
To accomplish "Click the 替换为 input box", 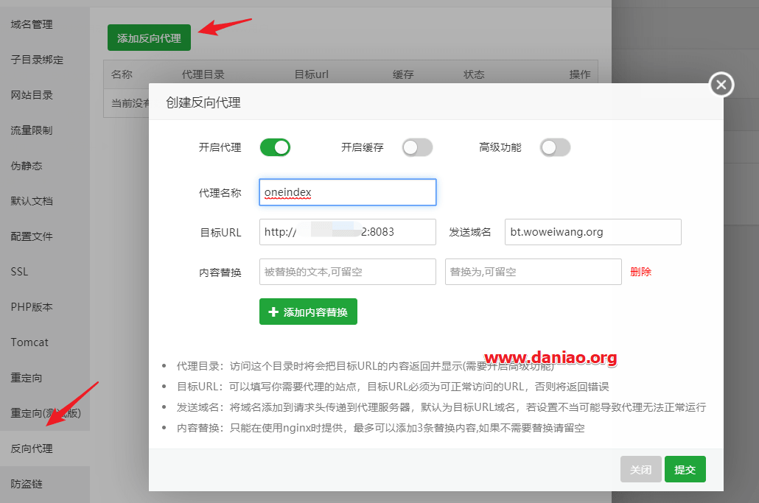I will [x=534, y=272].
